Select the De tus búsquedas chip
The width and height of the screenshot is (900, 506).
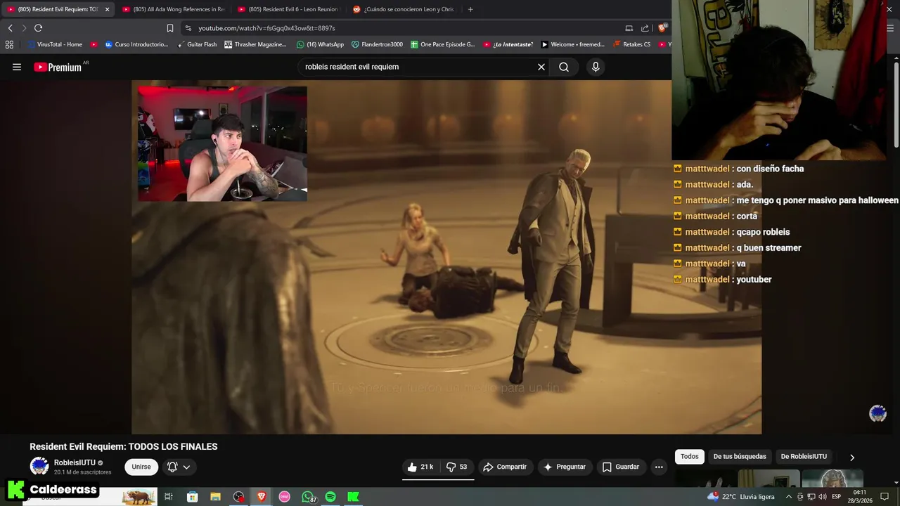[740, 457]
